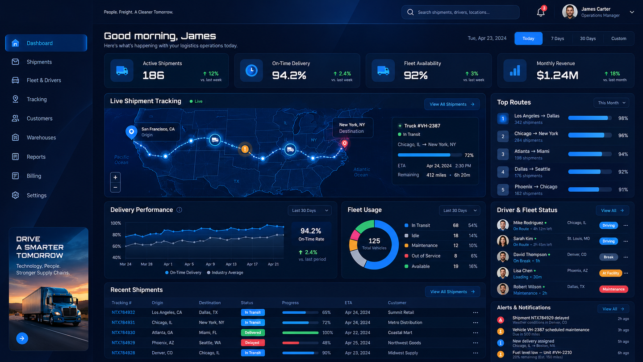Switch date range to 30 Days
Image resolution: width=643 pixels, height=362 pixels.
(x=588, y=38)
